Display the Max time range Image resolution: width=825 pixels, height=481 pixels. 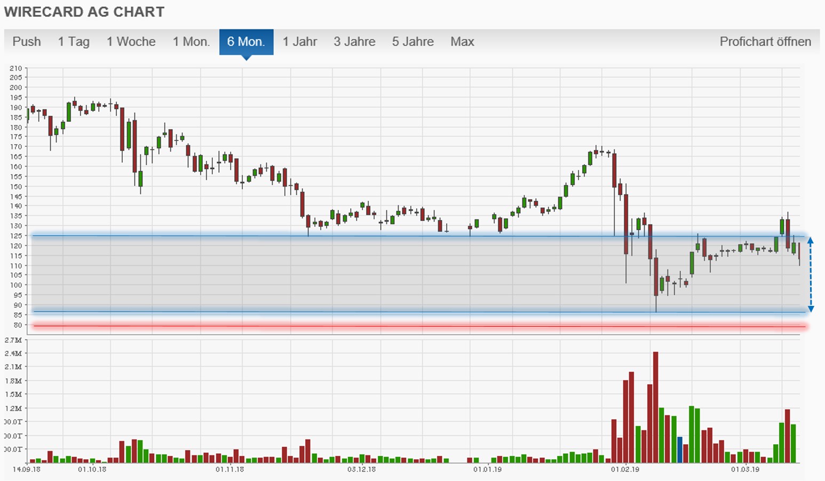pyautogui.click(x=462, y=42)
